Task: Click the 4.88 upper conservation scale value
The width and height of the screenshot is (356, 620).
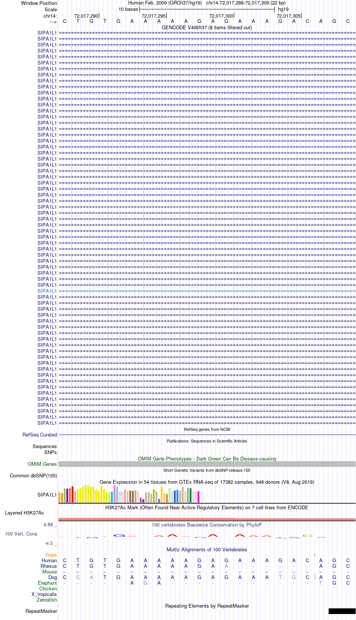Action: pos(48,524)
